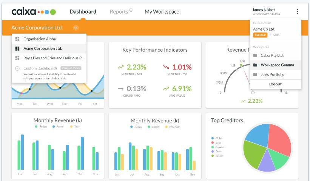
Task: Open the Reports tab
Action: pyautogui.click(x=119, y=12)
